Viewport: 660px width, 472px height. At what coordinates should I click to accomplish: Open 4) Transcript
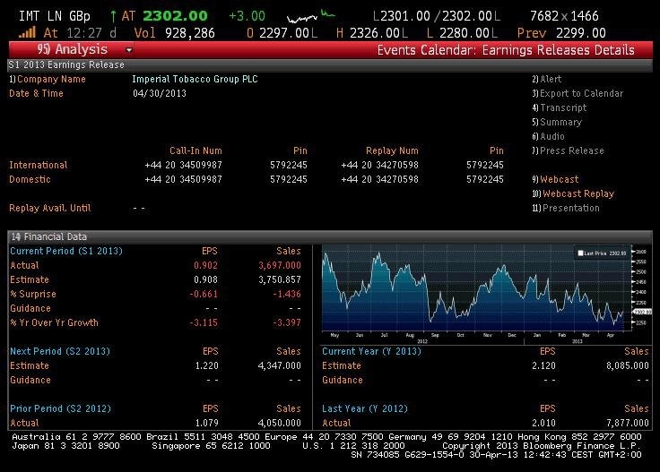[x=560, y=107]
